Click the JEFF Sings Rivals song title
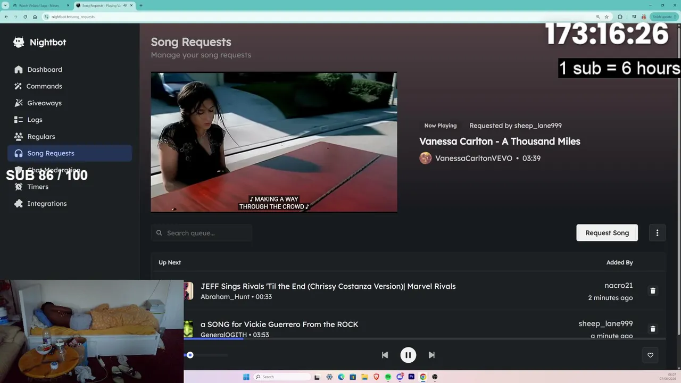This screenshot has width=681, height=383. [328, 286]
